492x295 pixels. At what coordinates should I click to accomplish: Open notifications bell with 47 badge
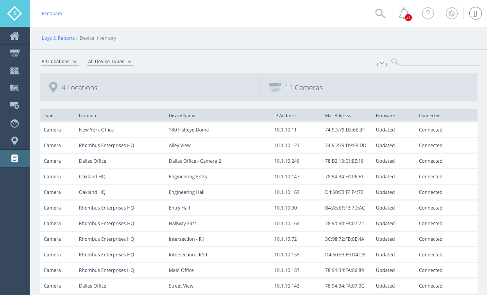point(404,13)
